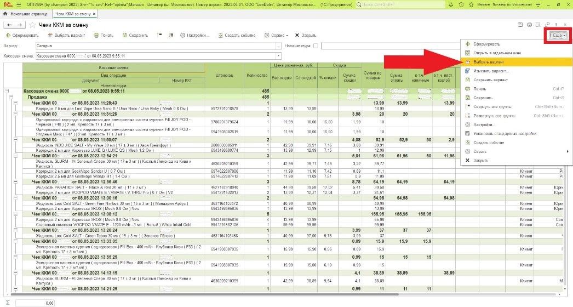Click the collapse all groups toolbar icon
Viewport: 573px width, 307px height.
coord(159,35)
